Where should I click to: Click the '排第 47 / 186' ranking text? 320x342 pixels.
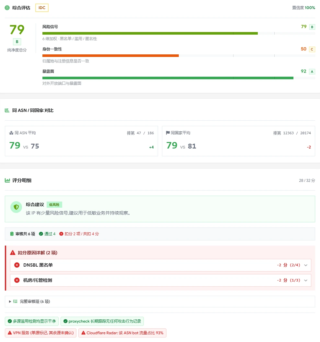click(x=140, y=133)
